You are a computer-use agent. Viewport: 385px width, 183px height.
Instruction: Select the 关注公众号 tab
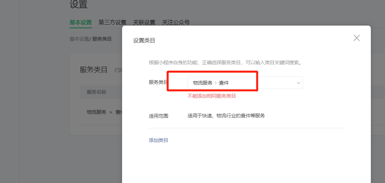point(176,22)
